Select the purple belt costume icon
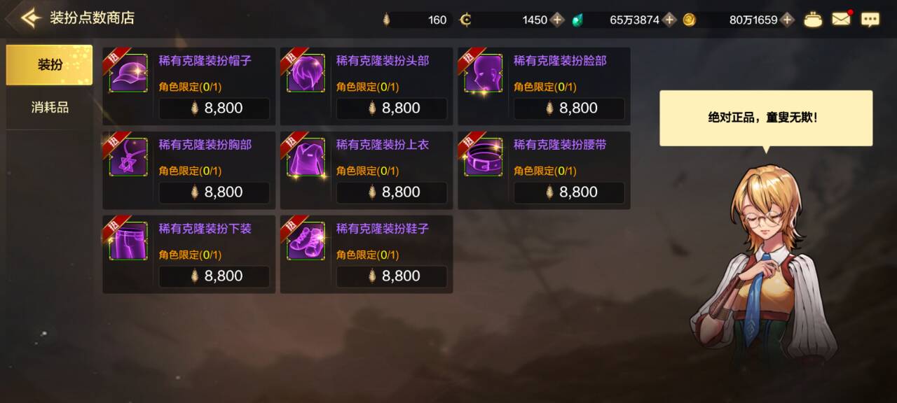This screenshot has width=897, height=403. point(484,157)
